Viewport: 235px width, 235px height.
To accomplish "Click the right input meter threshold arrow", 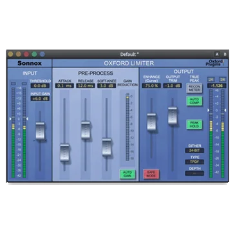I will (27, 118).
